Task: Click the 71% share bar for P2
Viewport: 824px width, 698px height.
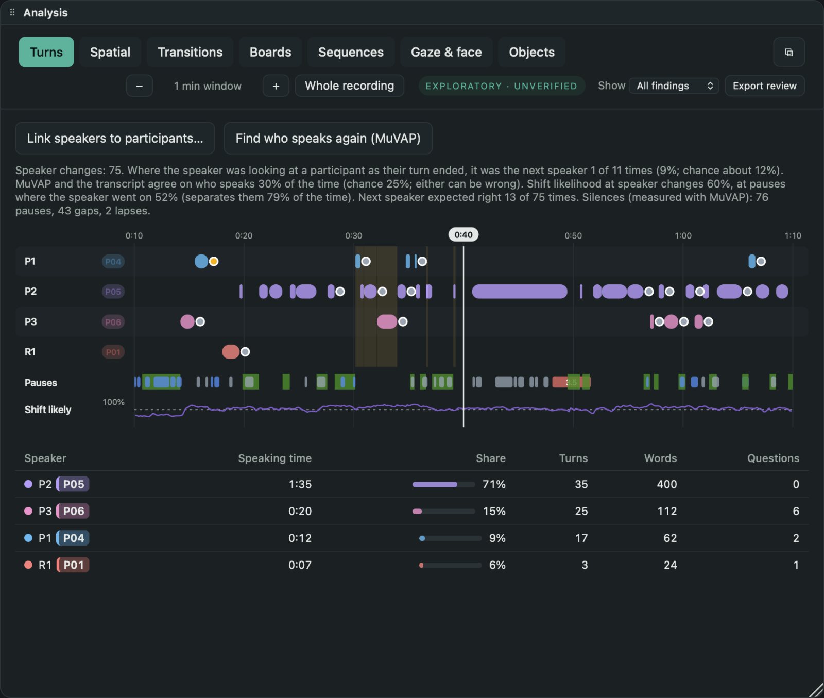Action: [x=443, y=484]
